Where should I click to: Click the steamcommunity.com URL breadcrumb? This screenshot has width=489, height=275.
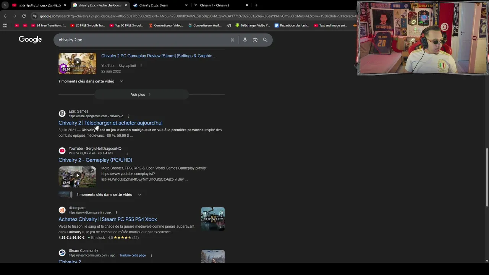coord(92,256)
